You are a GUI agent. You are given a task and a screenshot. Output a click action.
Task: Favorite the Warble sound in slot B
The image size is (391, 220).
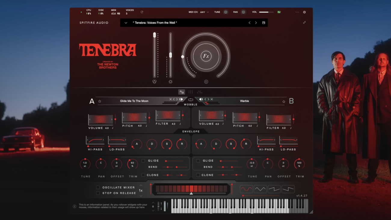(284, 101)
